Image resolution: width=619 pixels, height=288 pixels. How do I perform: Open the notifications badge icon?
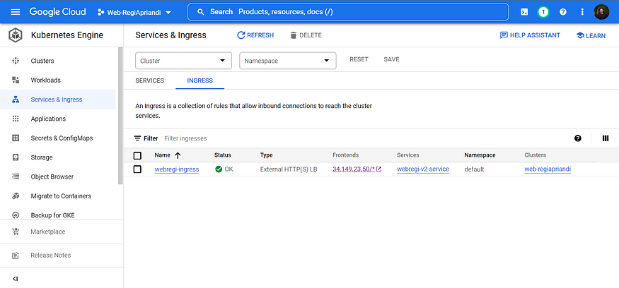[x=543, y=12]
